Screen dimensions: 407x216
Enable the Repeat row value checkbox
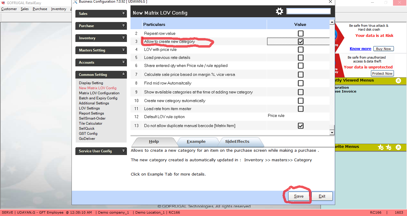click(x=301, y=33)
